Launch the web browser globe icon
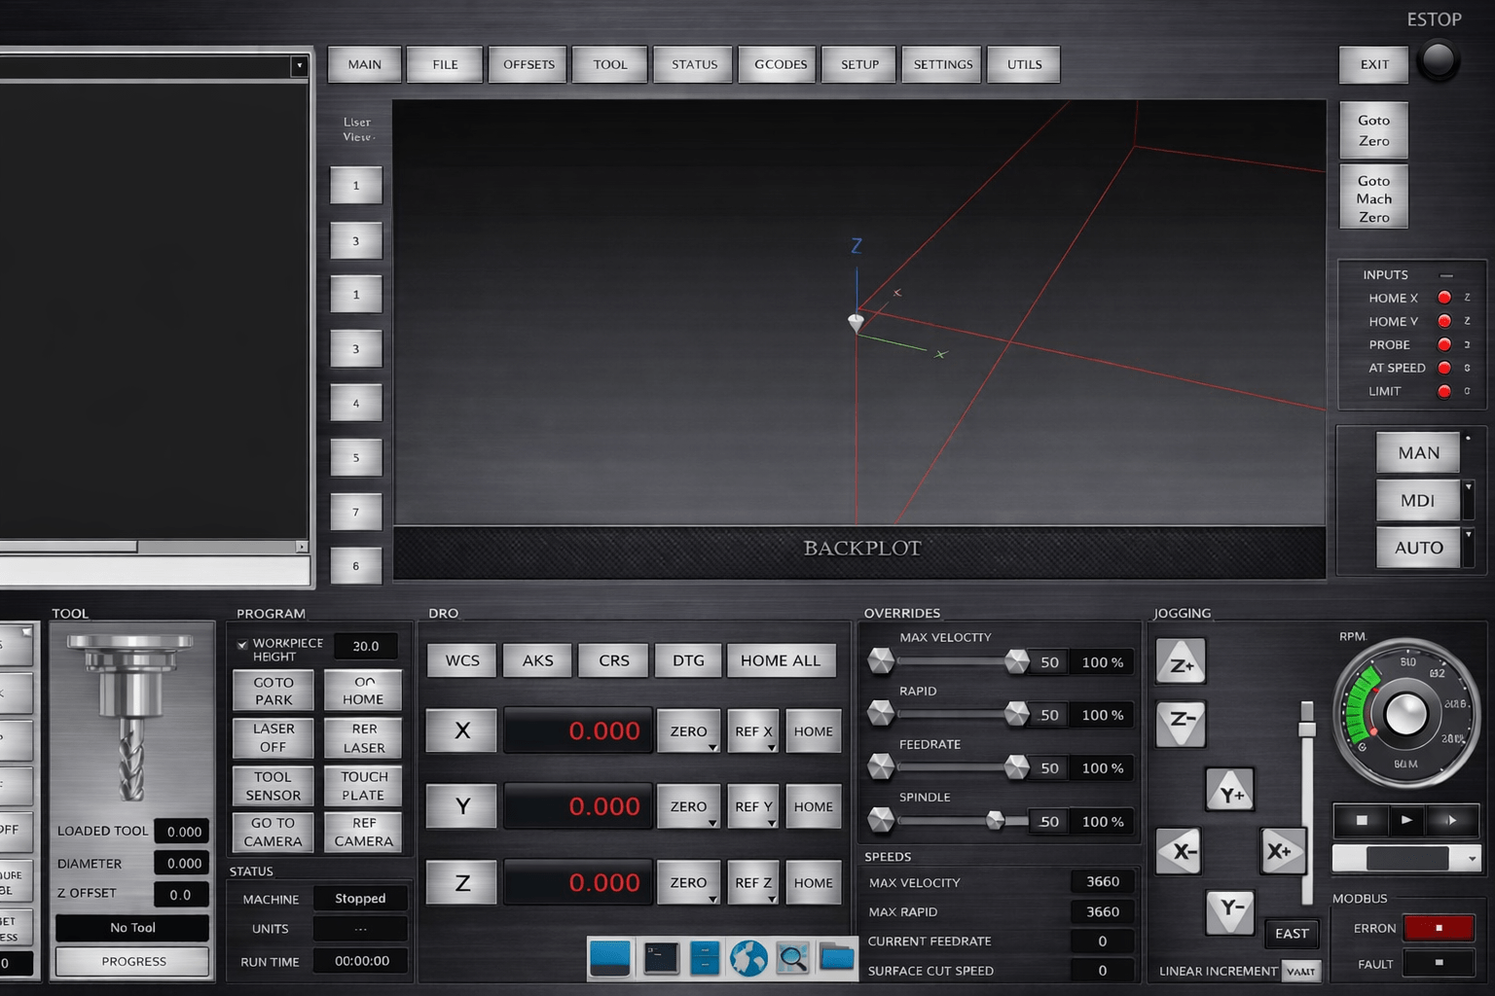This screenshot has height=996, width=1495. 748,958
